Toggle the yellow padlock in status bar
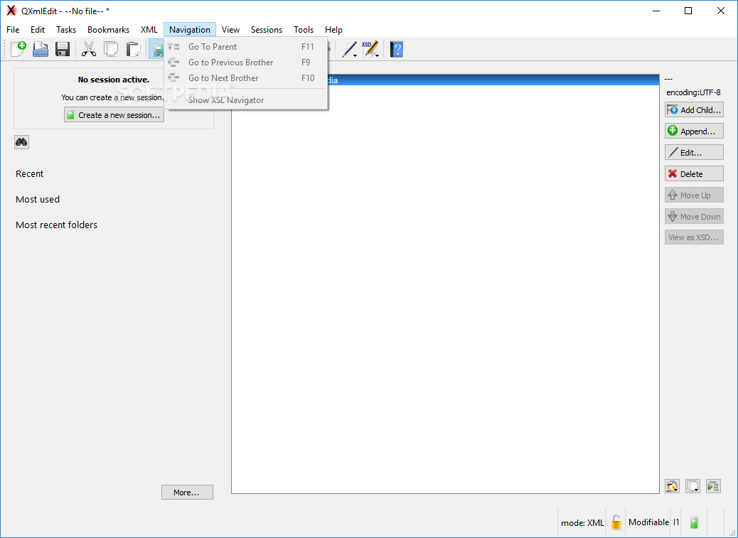738x538 pixels. [x=616, y=522]
